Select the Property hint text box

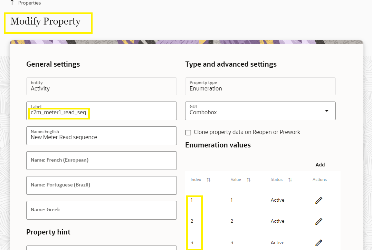click(x=102, y=248)
